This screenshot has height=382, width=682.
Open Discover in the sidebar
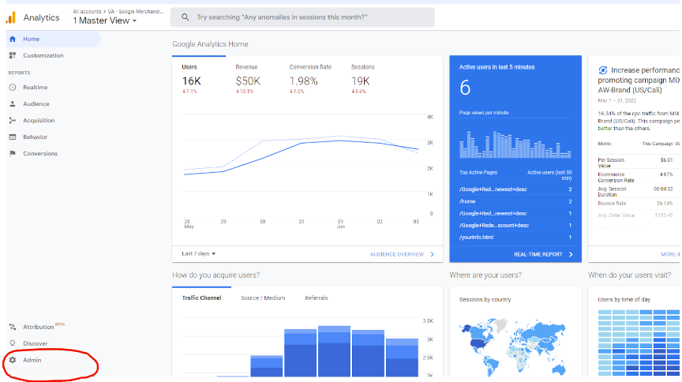pyautogui.click(x=35, y=343)
